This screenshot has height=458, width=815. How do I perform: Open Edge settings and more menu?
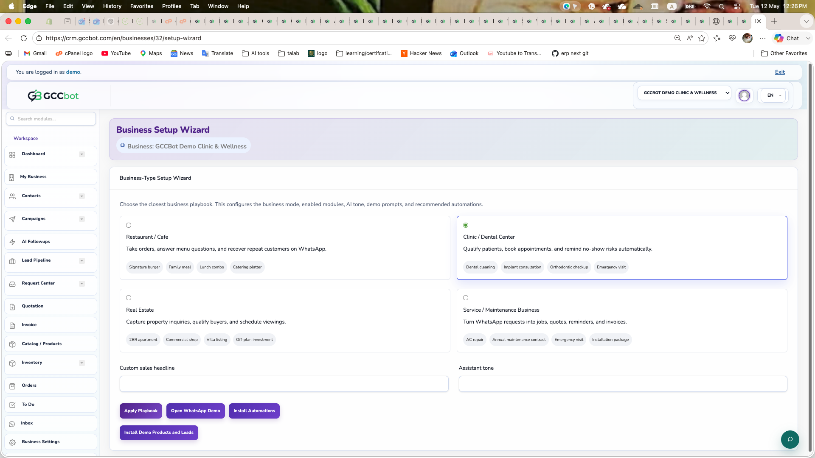[x=763, y=38]
